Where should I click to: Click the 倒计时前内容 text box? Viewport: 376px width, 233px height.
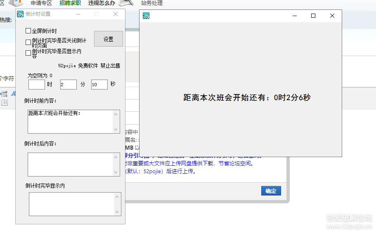(x=74, y=122)
